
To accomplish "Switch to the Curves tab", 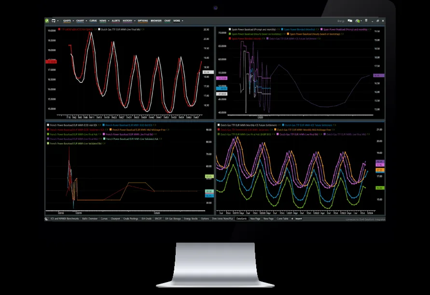I will 104,218.
